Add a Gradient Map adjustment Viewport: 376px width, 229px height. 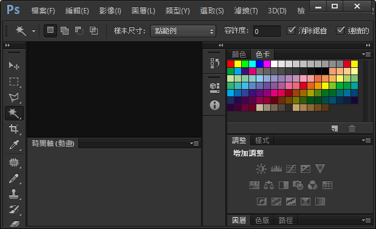click(x=320, y=201)
